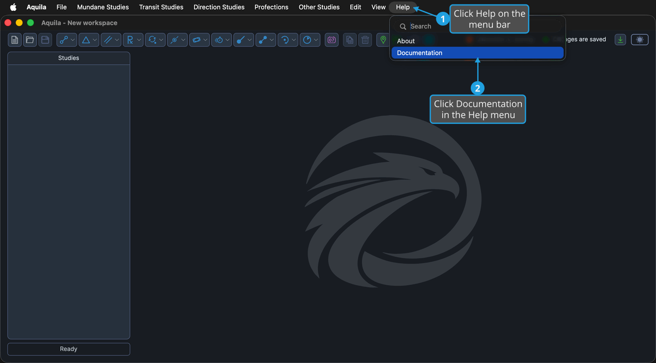656x363 pixels.
Task: Click the floppy disk save icon
Action: 45,40
